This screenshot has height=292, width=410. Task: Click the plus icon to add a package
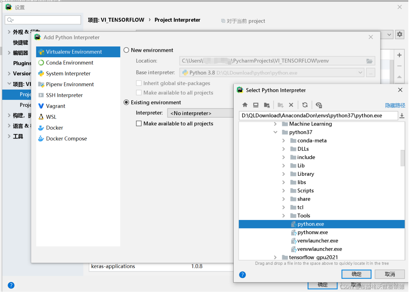coord(399,55)
